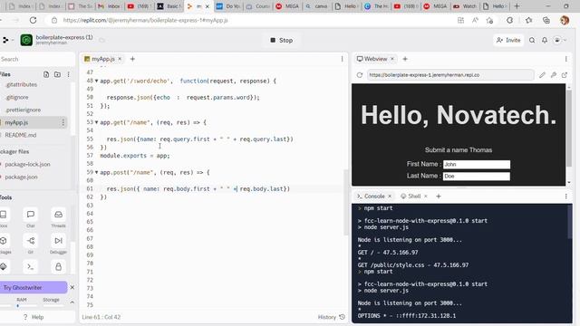
Task: Open Help link
Action: click(34, 317)
